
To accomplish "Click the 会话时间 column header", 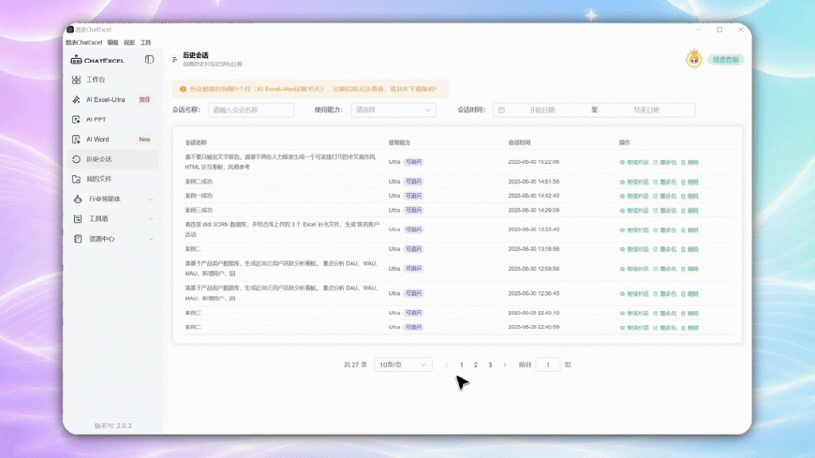I will [519, 142].
